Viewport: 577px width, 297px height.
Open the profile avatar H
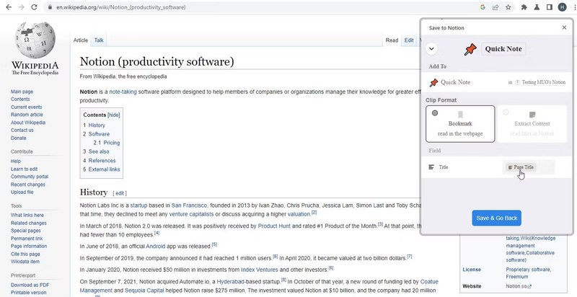[562, 7]
